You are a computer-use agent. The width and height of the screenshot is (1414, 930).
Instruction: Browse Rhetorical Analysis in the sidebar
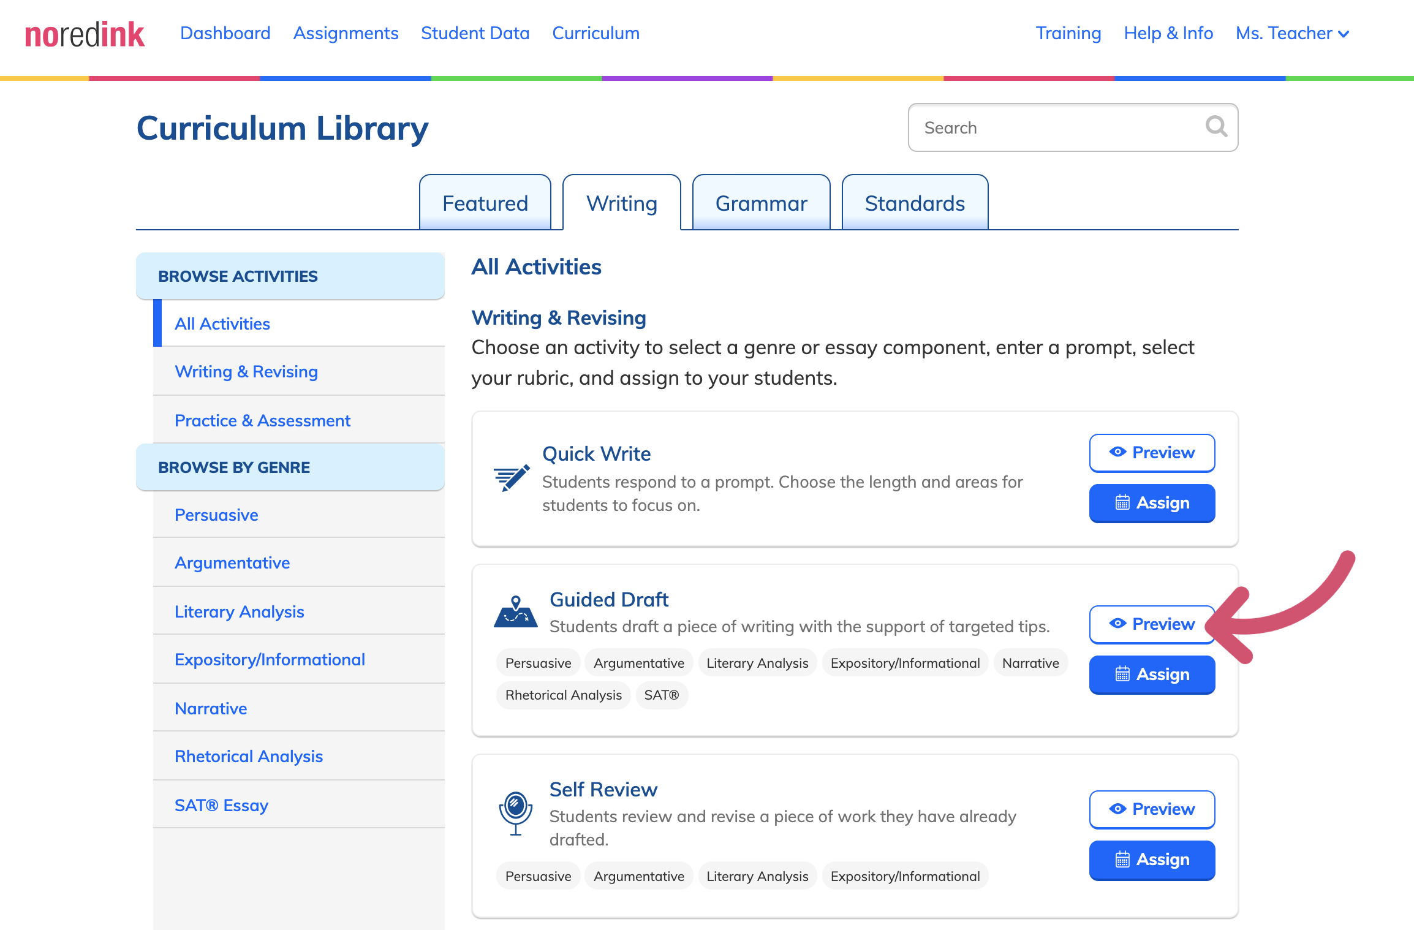click(299, 756)
